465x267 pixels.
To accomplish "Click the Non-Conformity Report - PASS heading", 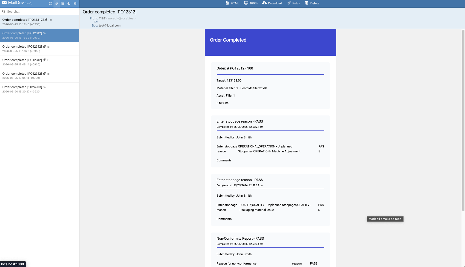I will 240,239.
